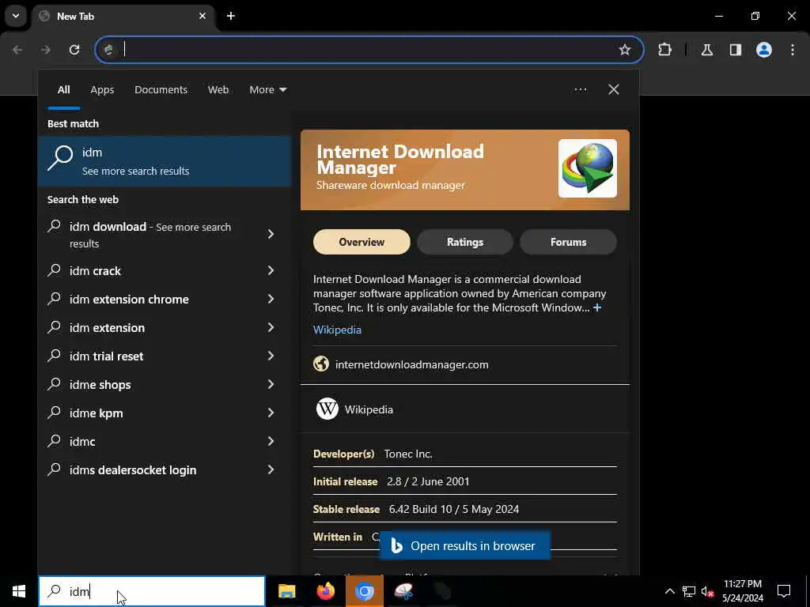Expand arrow for idm download suggestion
The image size is (810, 607).
point(271,234)
